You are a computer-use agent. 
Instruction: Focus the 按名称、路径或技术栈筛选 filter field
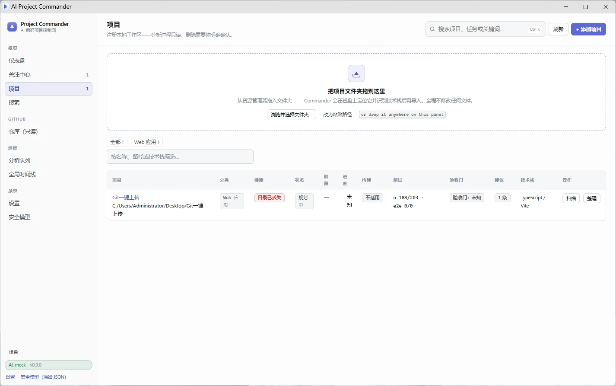tap(180, 156)
